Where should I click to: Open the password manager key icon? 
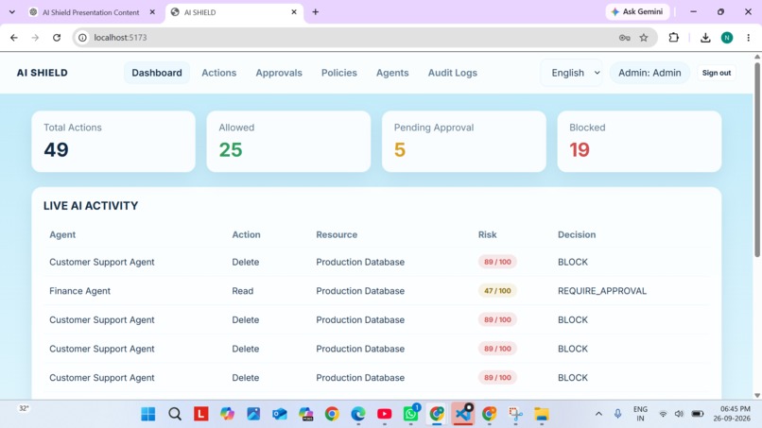(625, 38)
